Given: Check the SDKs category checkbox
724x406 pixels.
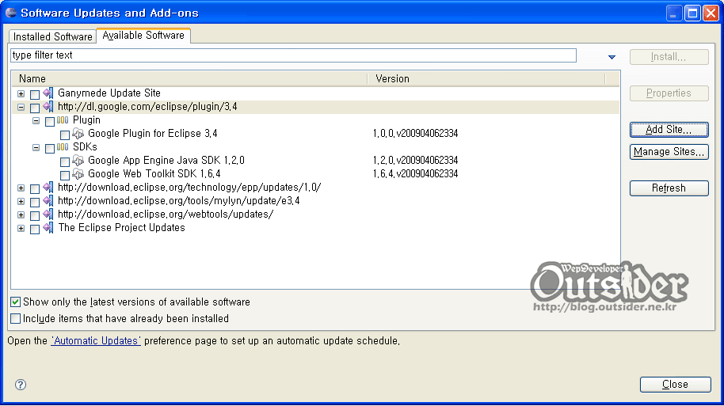Looking at the screenshot, I should [50, 149].
